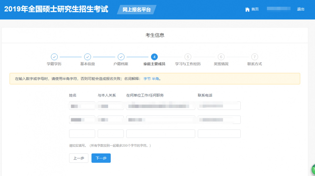Click the 上一步 button

78,158
